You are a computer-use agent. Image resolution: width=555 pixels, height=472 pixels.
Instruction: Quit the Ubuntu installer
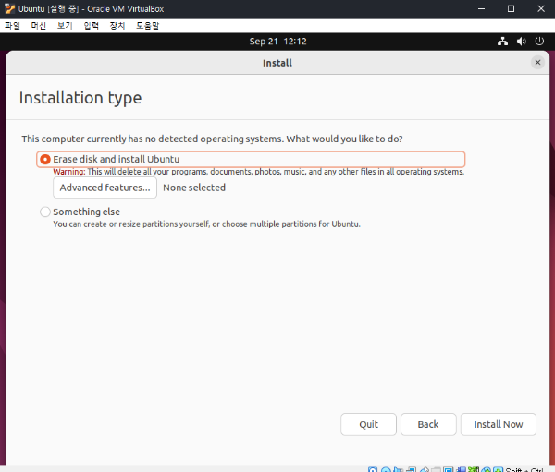click(x=368, y=424)
